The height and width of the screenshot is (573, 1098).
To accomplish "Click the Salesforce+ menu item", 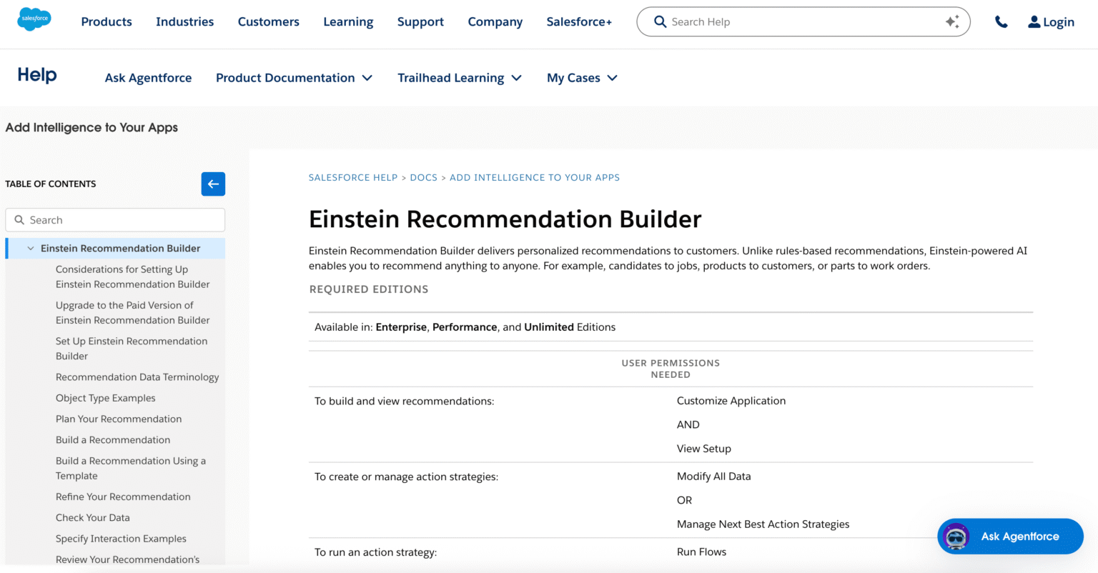I will (579, 21).
